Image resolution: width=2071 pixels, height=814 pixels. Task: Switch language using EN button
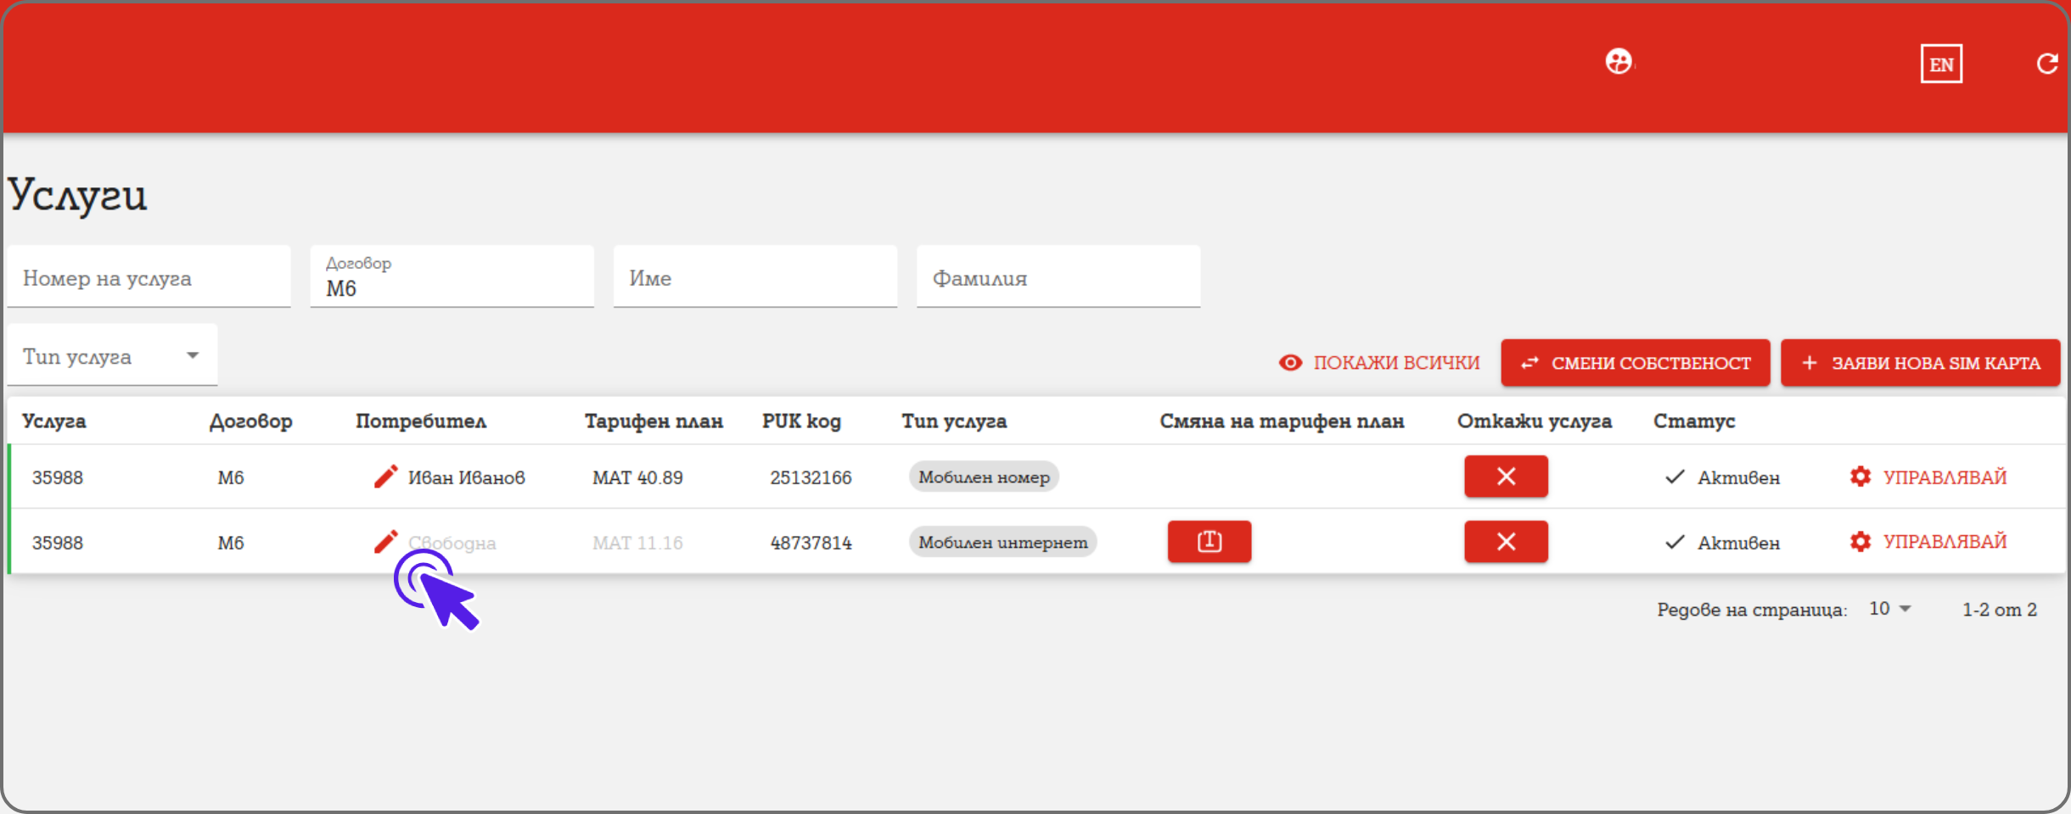tap(1940, 64)
